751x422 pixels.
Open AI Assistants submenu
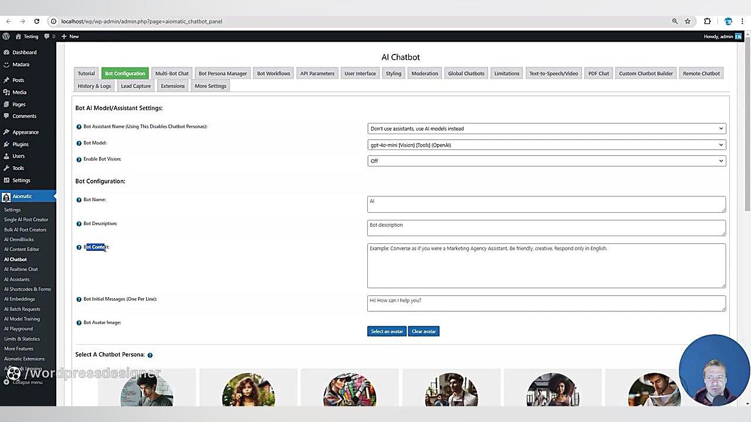click(x=16, y=279)
